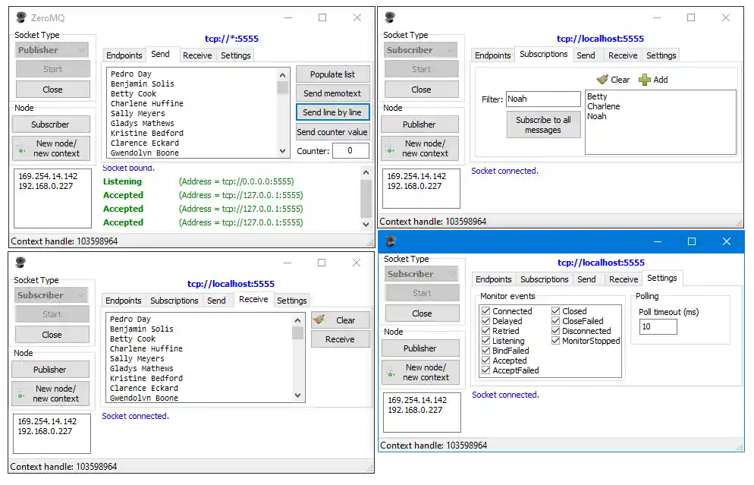Click the scroll down arrow in the Send list
The width and height of the screenshot is (754, 485).
click(x=284, y=151)
